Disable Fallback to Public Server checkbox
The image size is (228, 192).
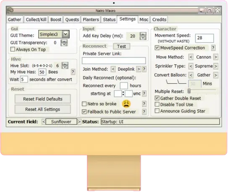click(84, 112)
